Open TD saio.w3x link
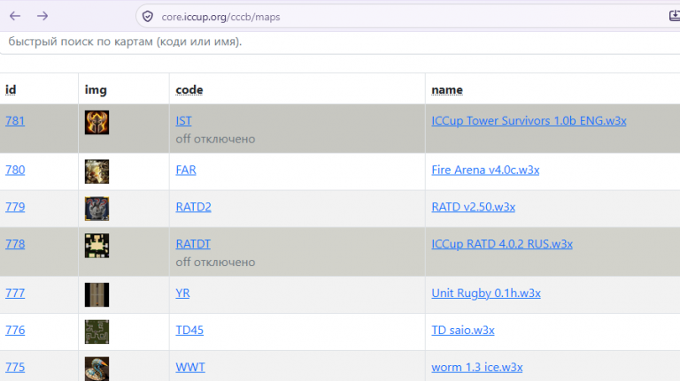680x381 pixels. point(463,331)
